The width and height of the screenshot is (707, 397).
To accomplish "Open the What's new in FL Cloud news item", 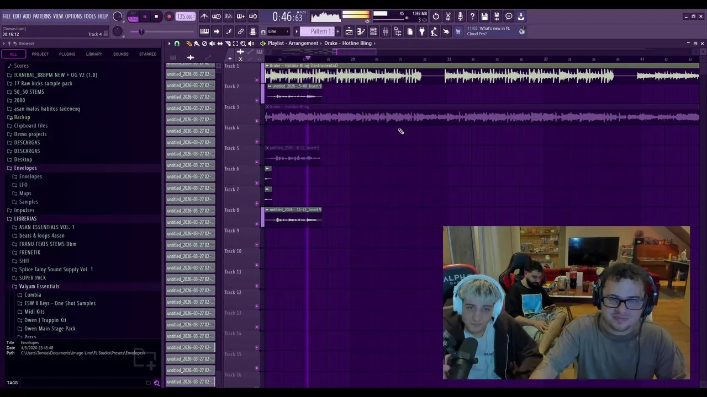I will (x=496, y=31).
